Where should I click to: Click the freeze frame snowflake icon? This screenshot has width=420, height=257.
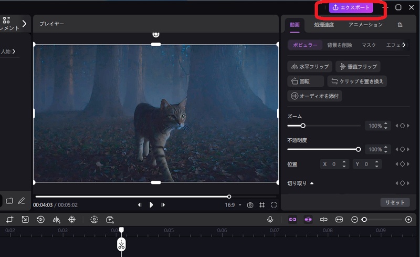pos(72,220)
